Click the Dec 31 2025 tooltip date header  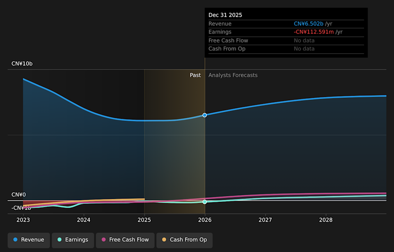(x=225, y=15)
